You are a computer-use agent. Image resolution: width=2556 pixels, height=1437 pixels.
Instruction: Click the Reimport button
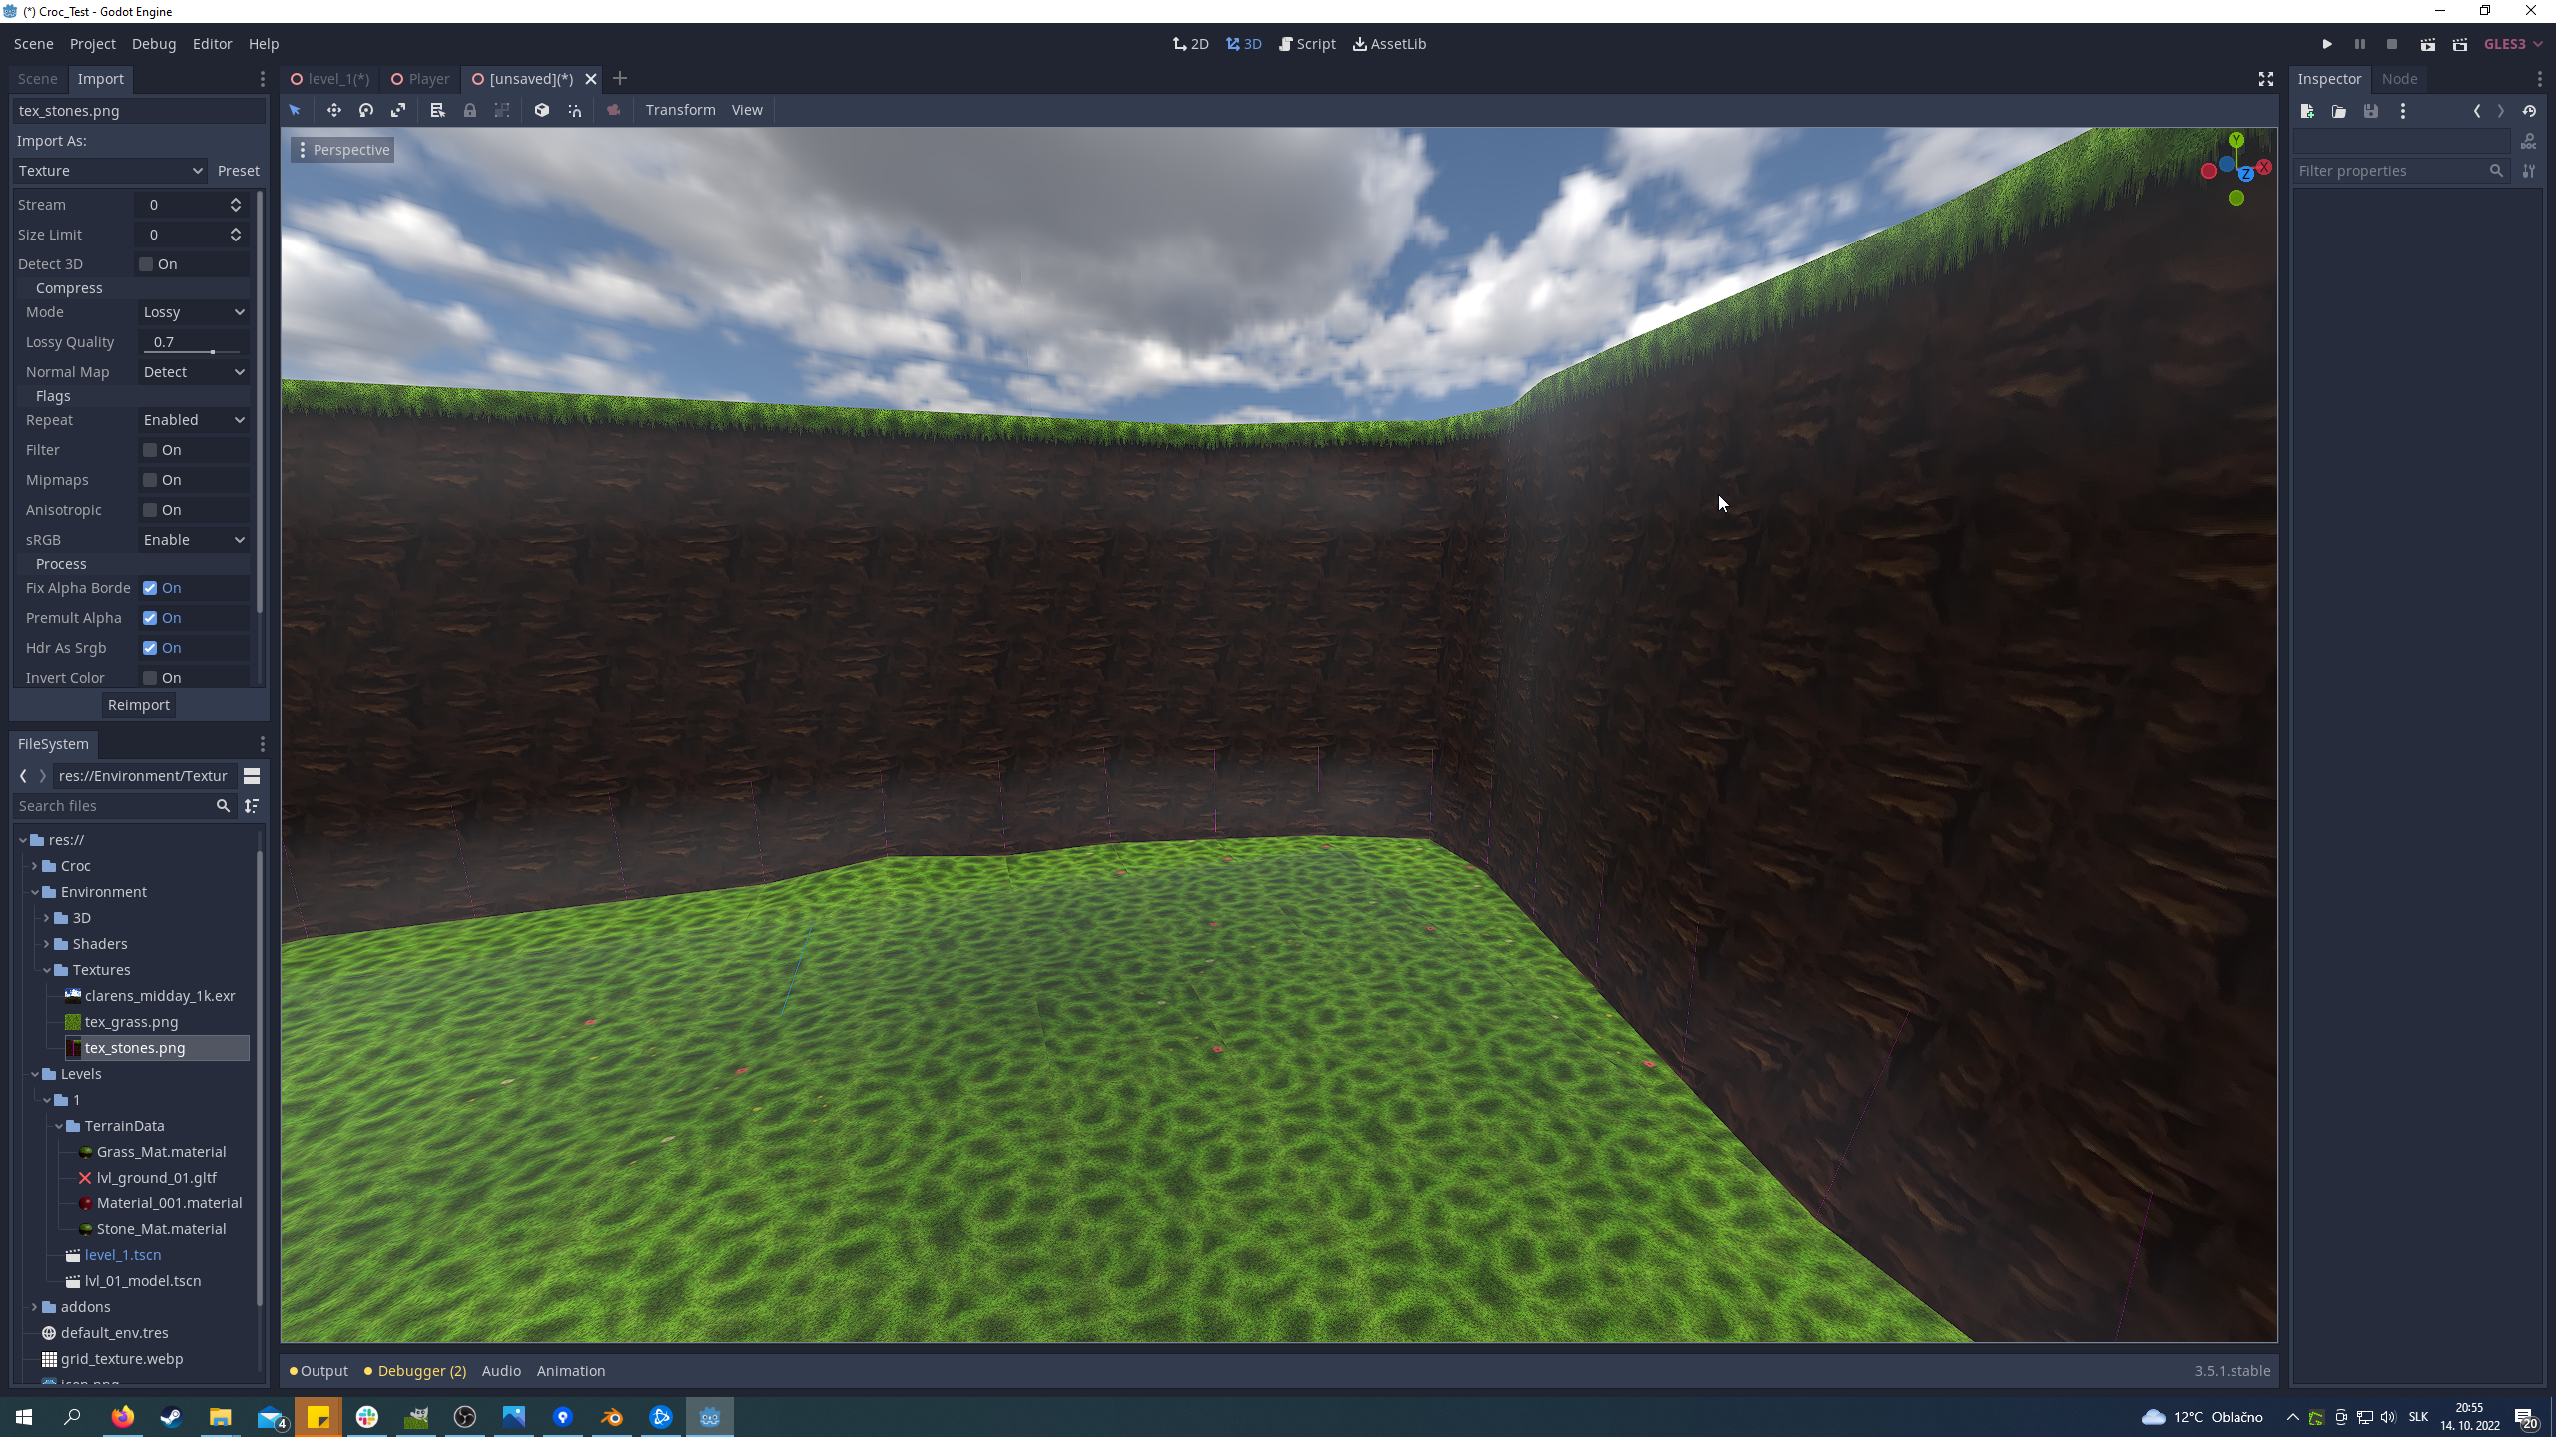(x=139, y=705)
